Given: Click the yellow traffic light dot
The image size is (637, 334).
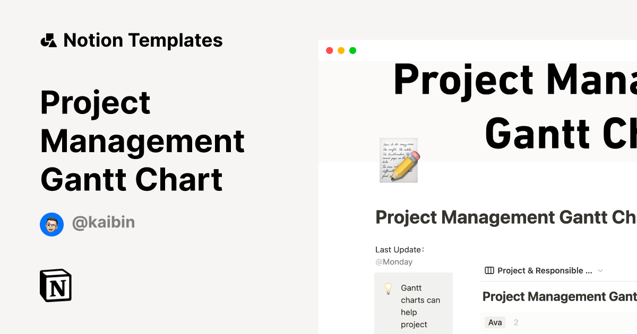Looking at the screenshot, I should point(341,50).
